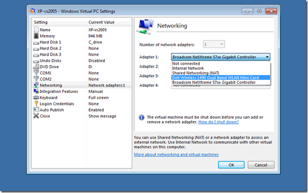This screenshot has height=193, width=308.
Task: Click the 'Disabled' Undo Disks value
Action: pyautogui.click(x=97, y=61)
